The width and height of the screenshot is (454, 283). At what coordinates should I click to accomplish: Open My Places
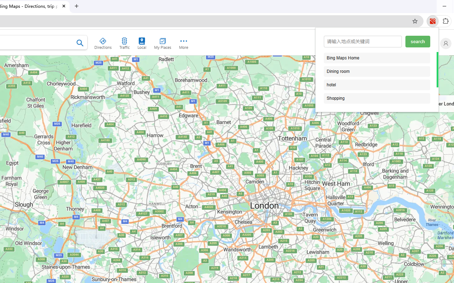(162, 43)
